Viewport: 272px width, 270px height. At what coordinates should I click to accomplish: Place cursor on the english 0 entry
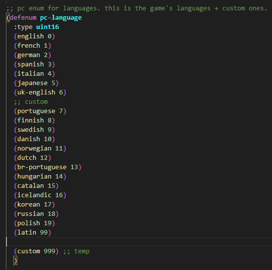(x=34, y=36)
